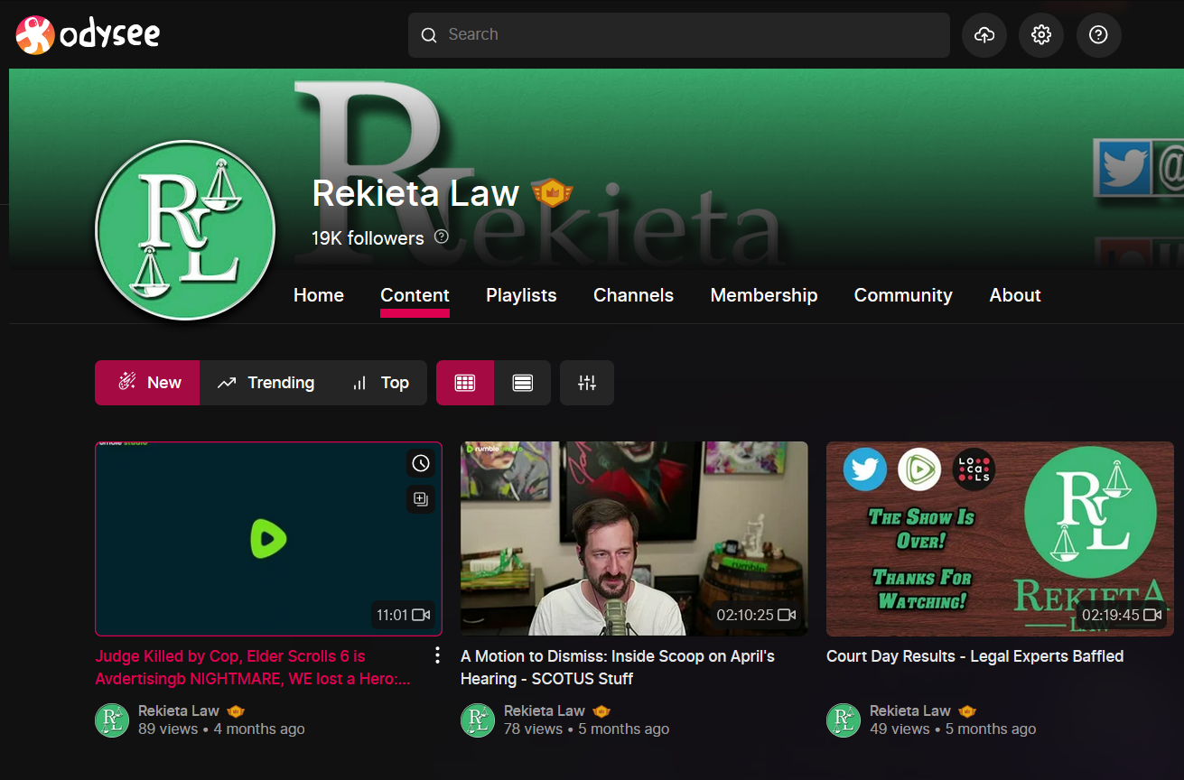Open the Community tab

(903, 295)
